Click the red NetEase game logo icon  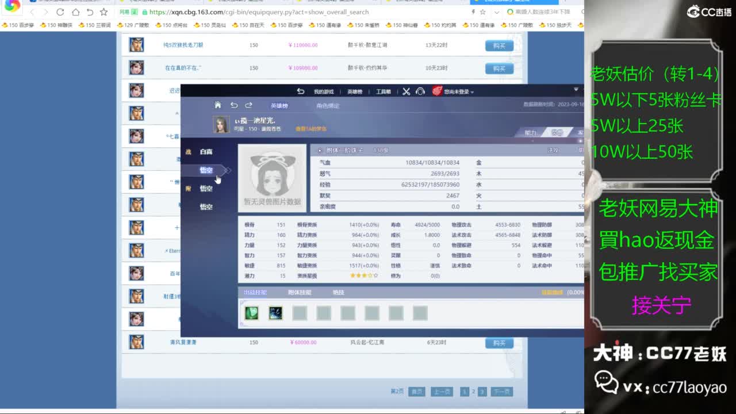tap(437, 91)
